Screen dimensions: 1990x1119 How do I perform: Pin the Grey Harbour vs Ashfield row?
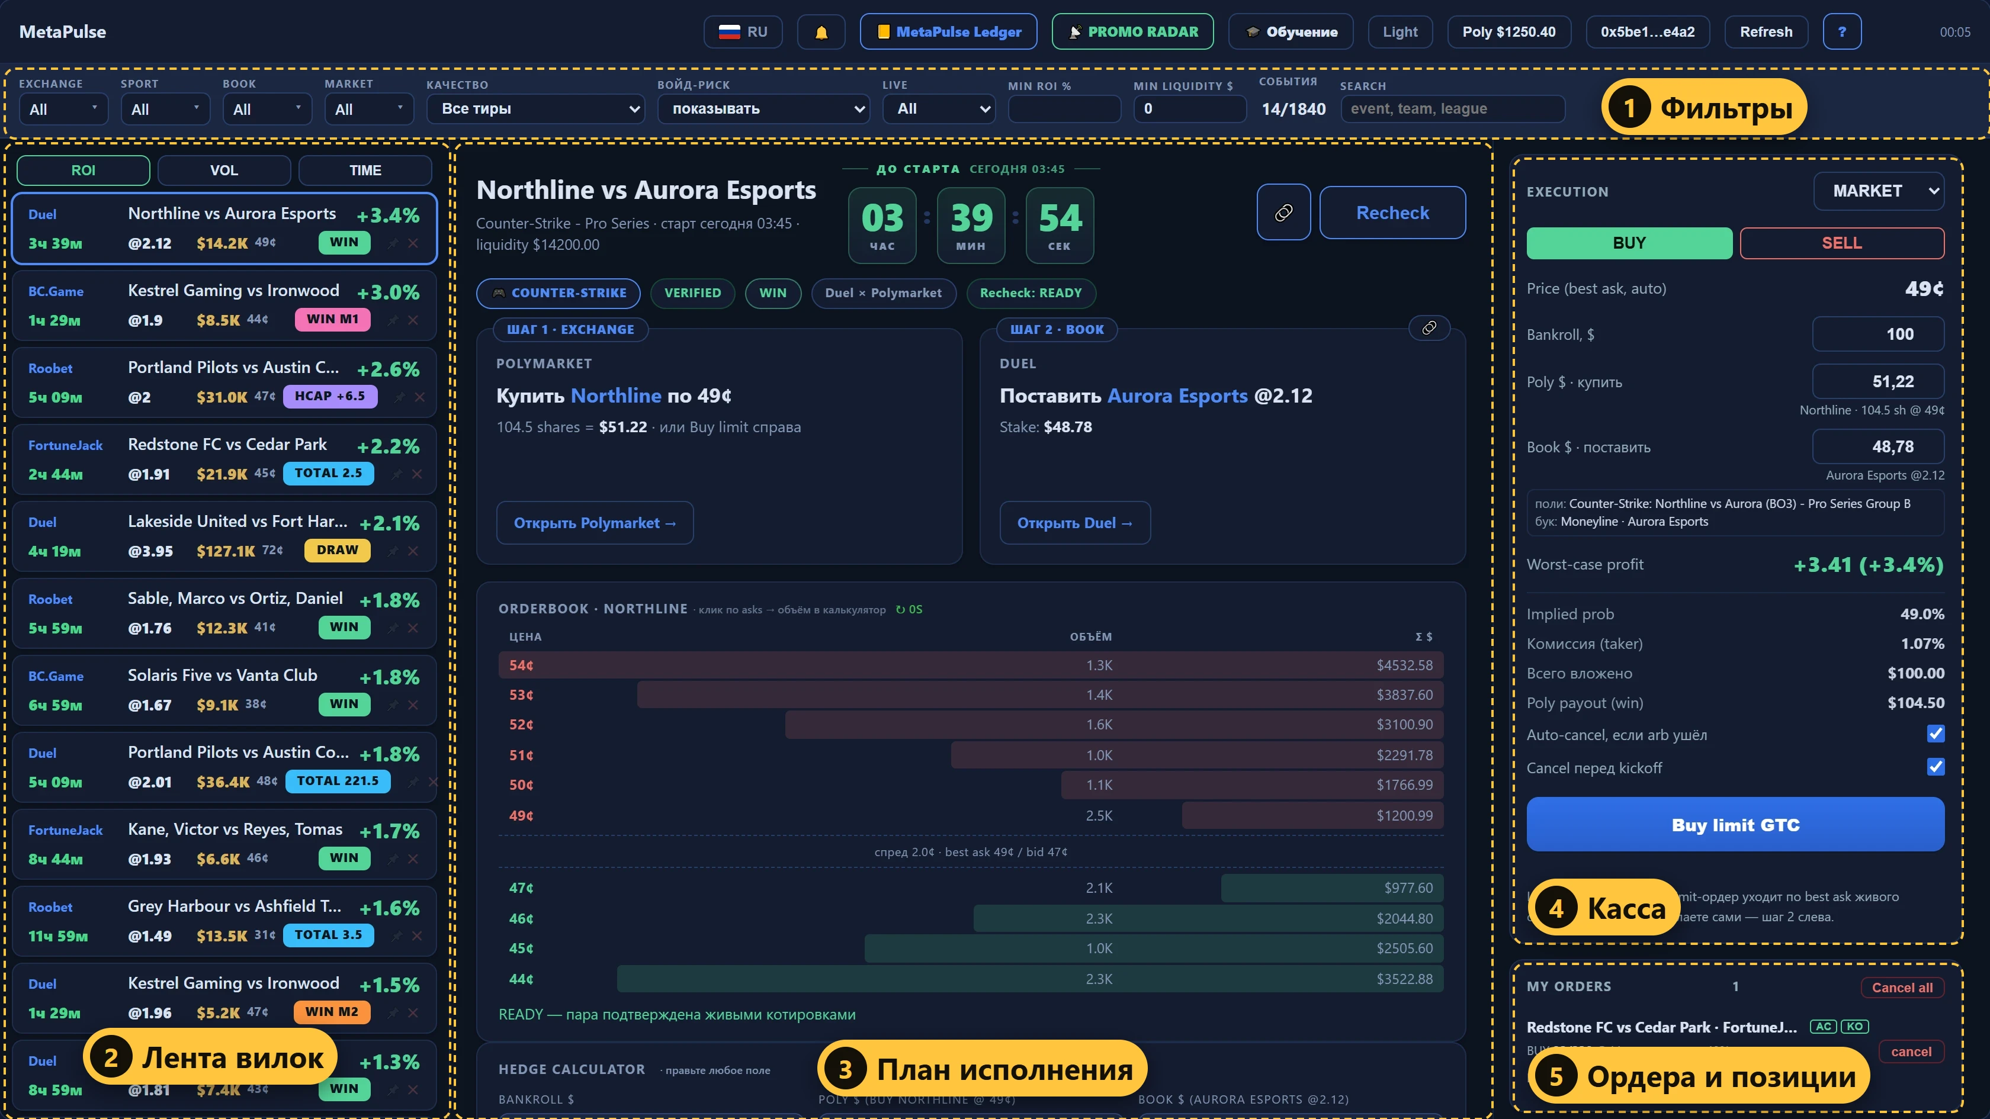click(396, 935)
